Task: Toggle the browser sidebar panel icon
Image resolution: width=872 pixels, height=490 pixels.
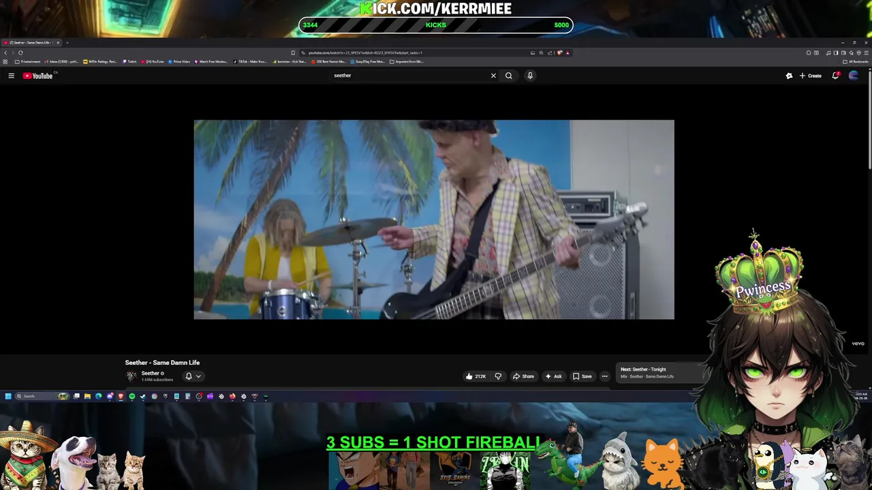Action: 836,52
